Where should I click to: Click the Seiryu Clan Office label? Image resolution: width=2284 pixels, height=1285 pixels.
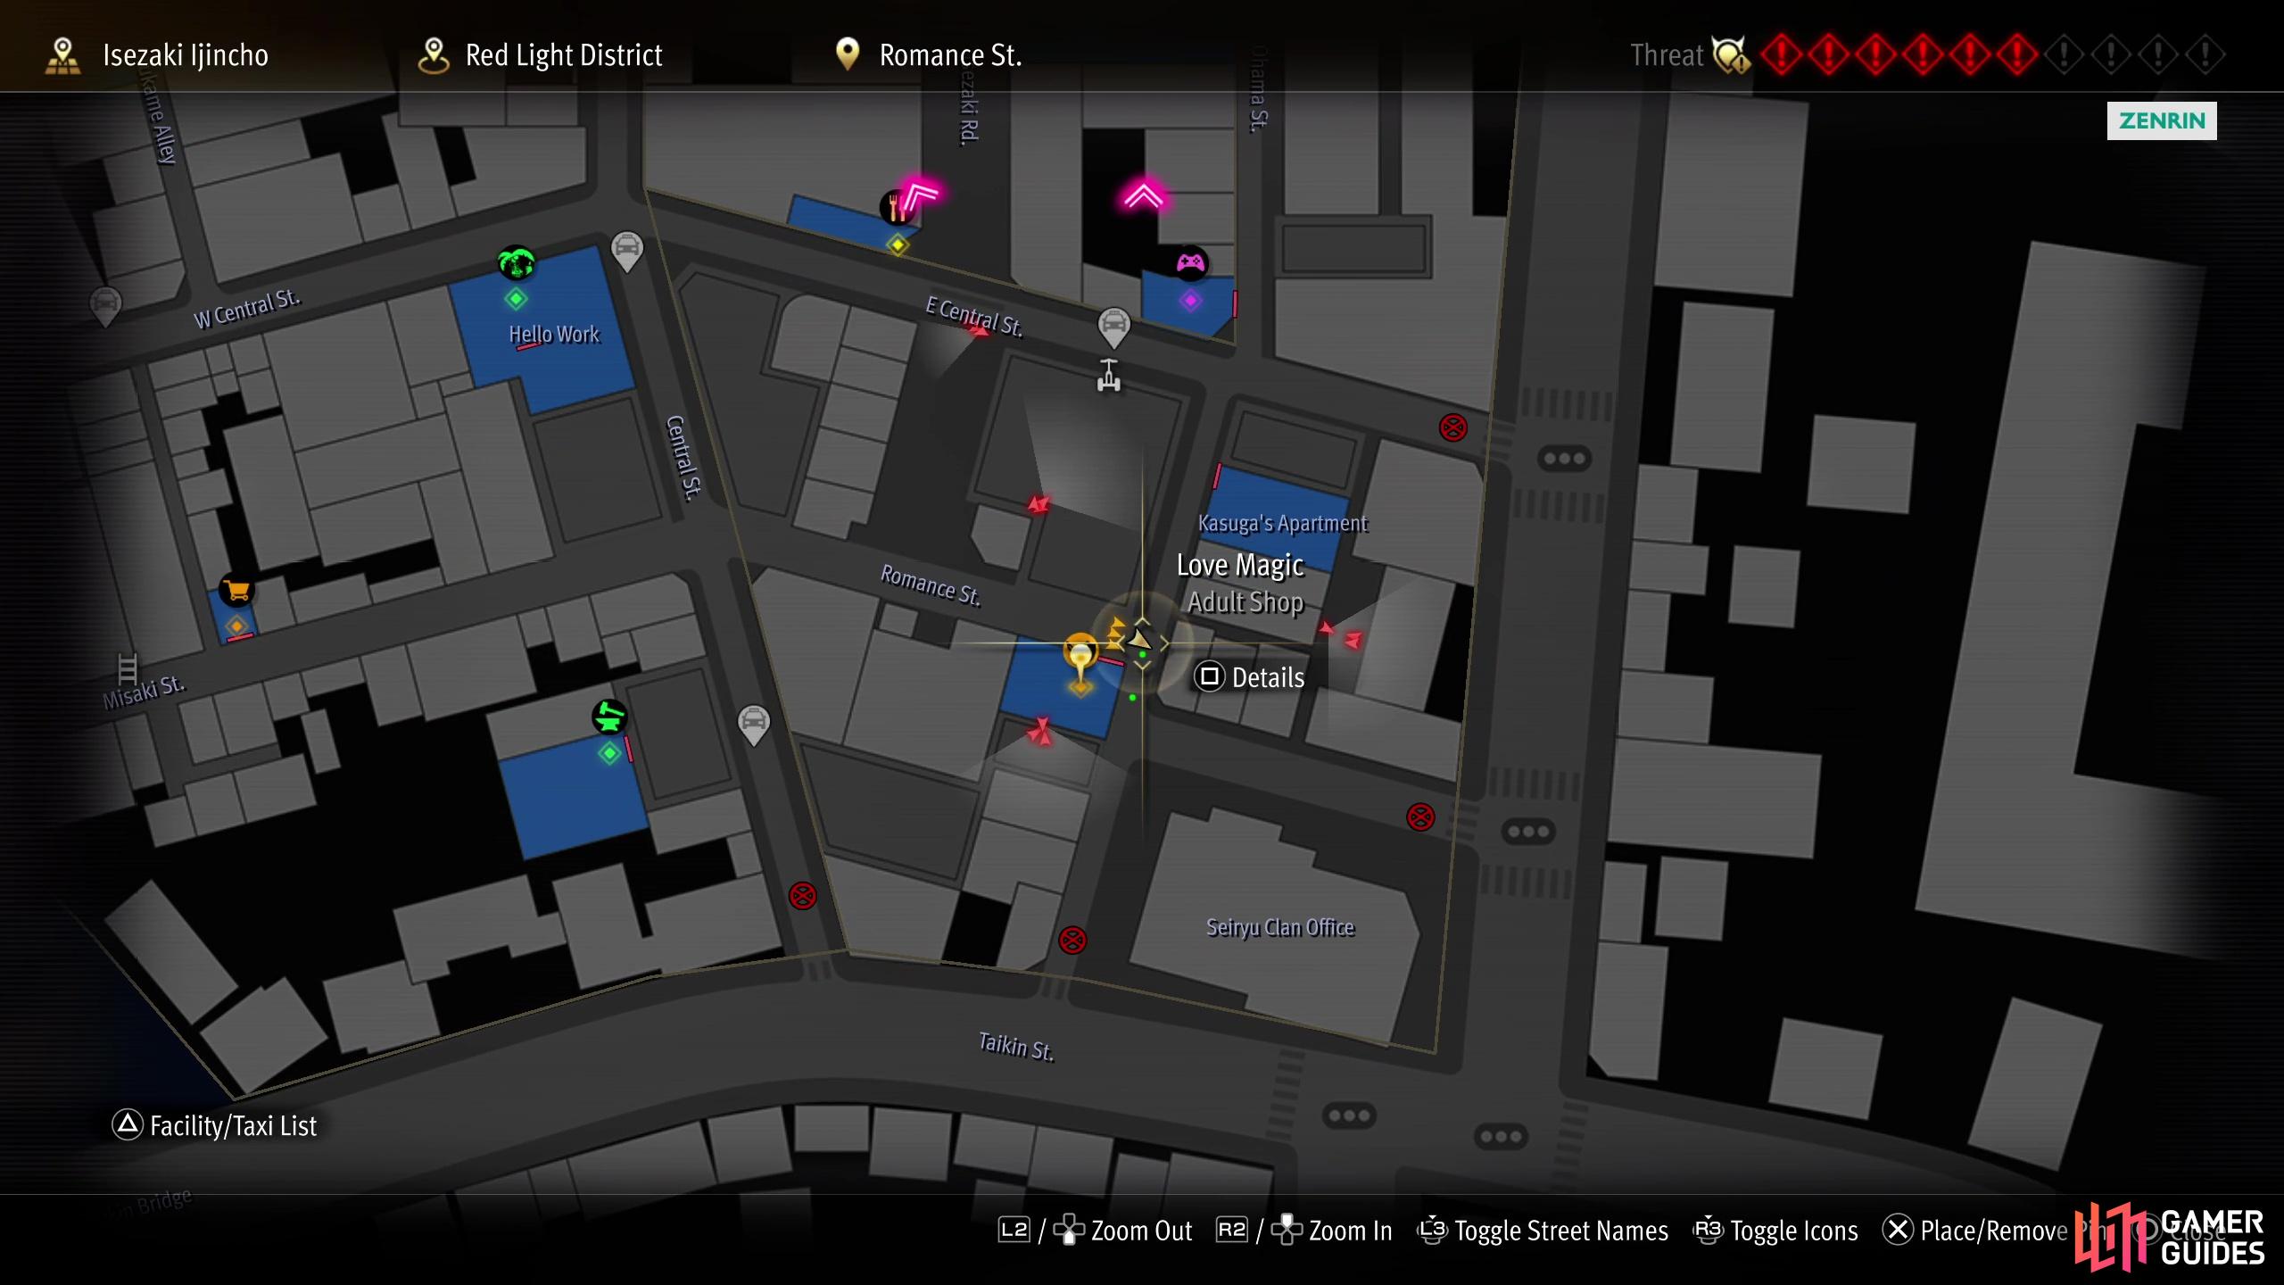[x=1280, y=927]
